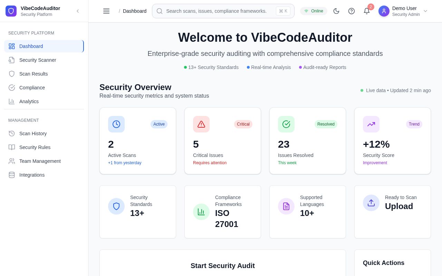Click the clock icon on Active Scans card
Screen dimensions: 442x276
(116, 124)
